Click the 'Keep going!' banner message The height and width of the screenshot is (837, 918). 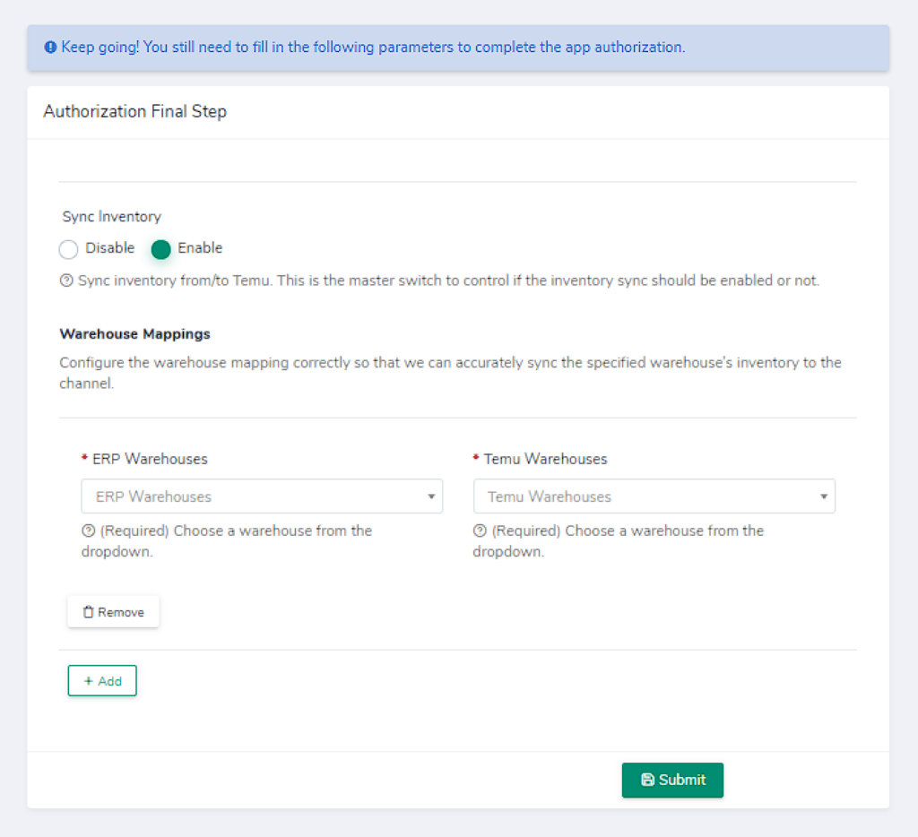pos(373,47)
